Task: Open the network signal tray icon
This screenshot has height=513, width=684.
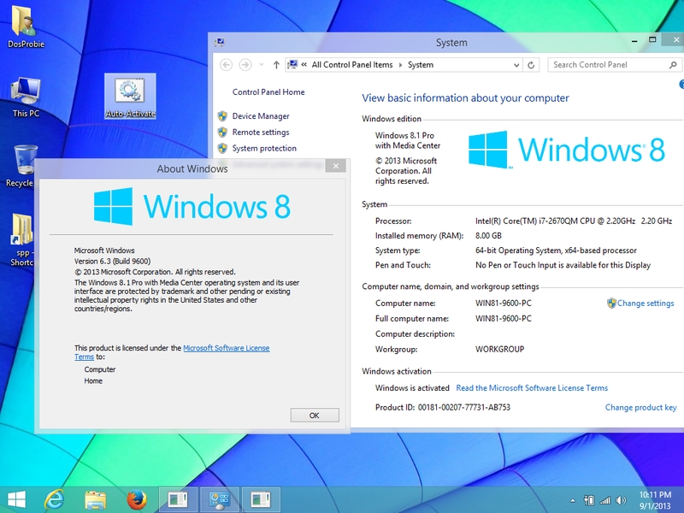Action: 605,501
